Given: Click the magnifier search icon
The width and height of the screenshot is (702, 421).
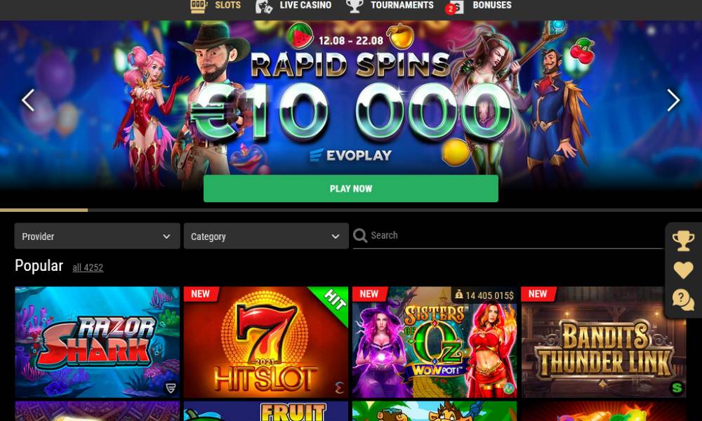Looking at the screenshot, I should coord(360,235).
